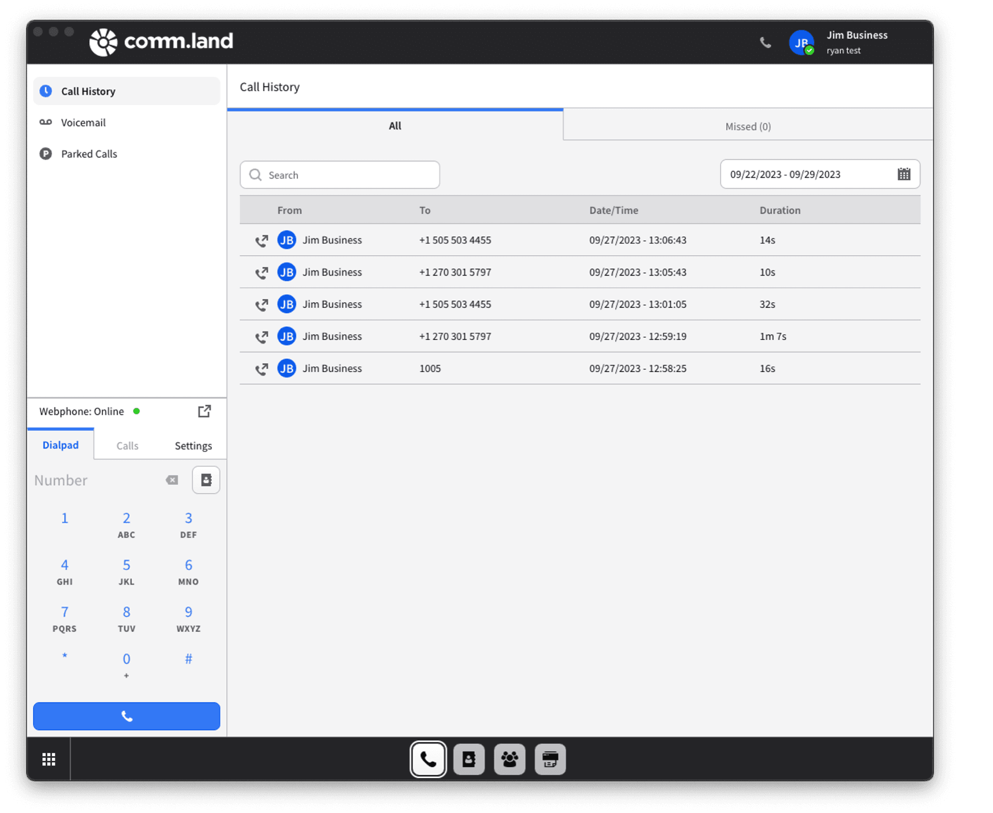Open Voicemail in the sidebar
The image size is (993, 813).
pos(83,122)
